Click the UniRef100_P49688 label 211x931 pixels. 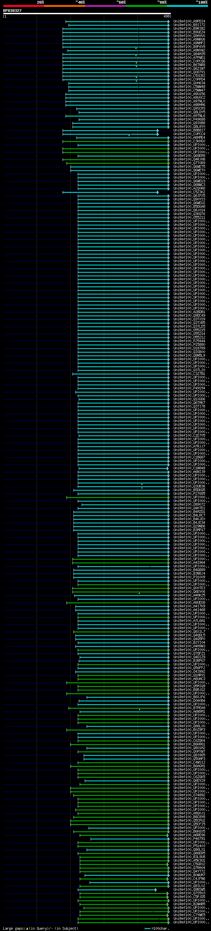(189, 120)
